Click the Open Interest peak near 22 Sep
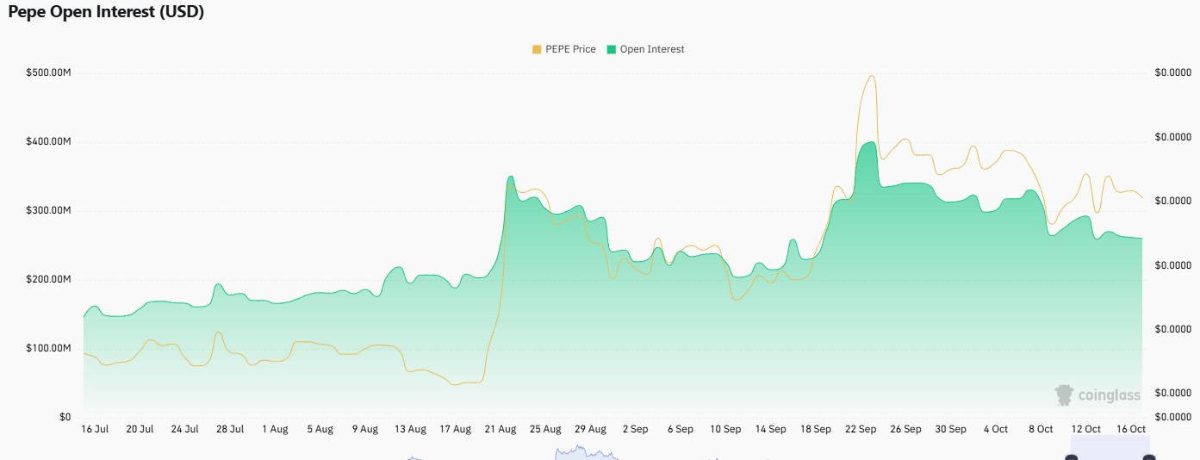 (870, 142)
